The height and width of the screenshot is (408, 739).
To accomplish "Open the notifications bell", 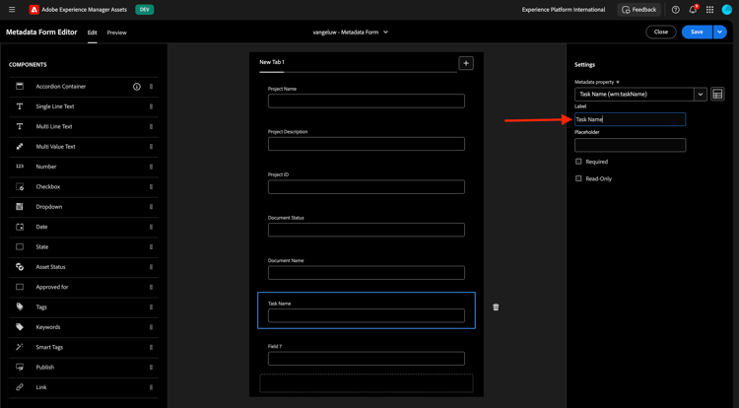I will tap(693, 10).
